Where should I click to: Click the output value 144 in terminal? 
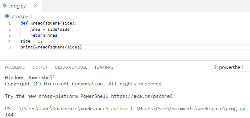[9, 115]
